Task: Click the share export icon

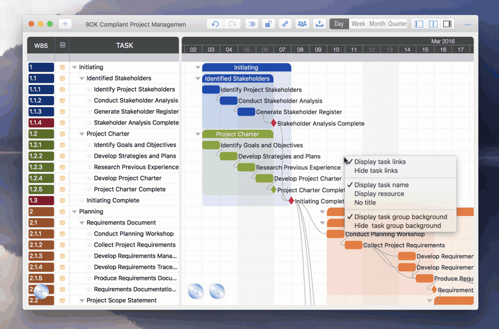Action: pos(319,24)
